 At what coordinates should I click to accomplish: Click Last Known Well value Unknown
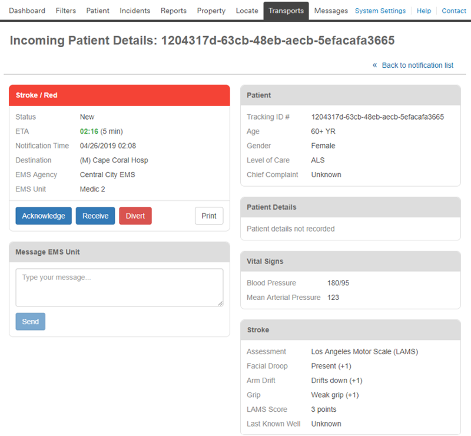coord(326,424)
